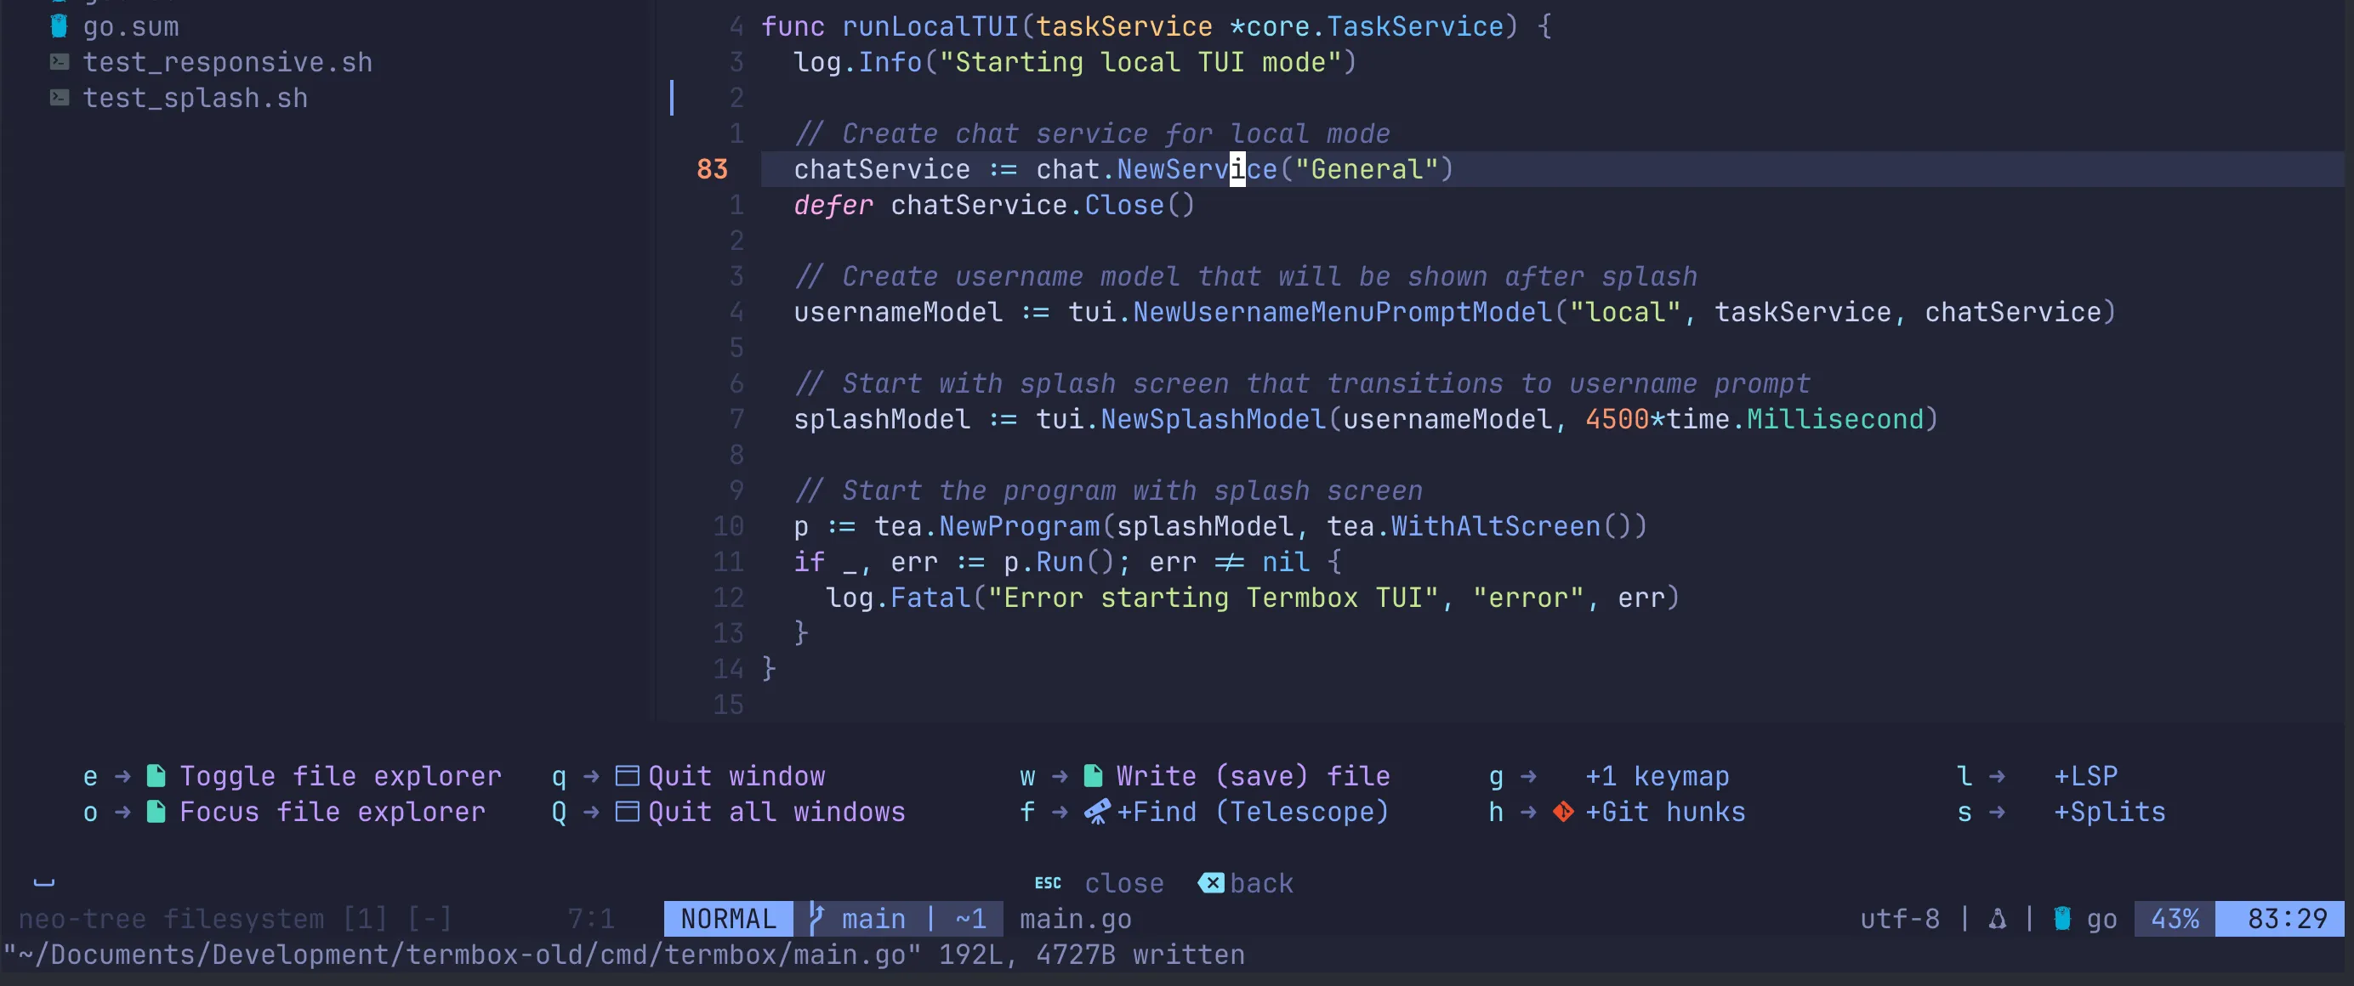Click the text cursor block in NewService
Viewport: 2354px width, 986px height.
pyautogui.click(x=1237, y=169)
